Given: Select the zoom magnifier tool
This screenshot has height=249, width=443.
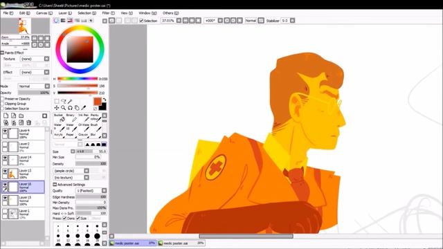Looking at the screenshot, I should [x=63, y=108].
